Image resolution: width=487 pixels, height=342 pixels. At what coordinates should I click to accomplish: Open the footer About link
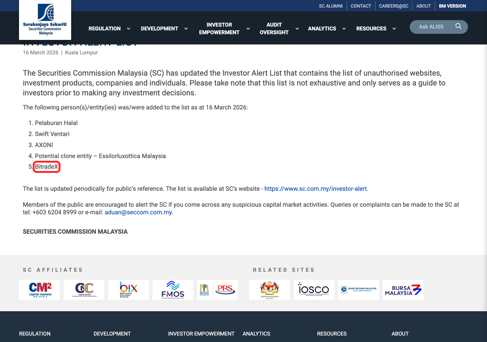point(400,334)
